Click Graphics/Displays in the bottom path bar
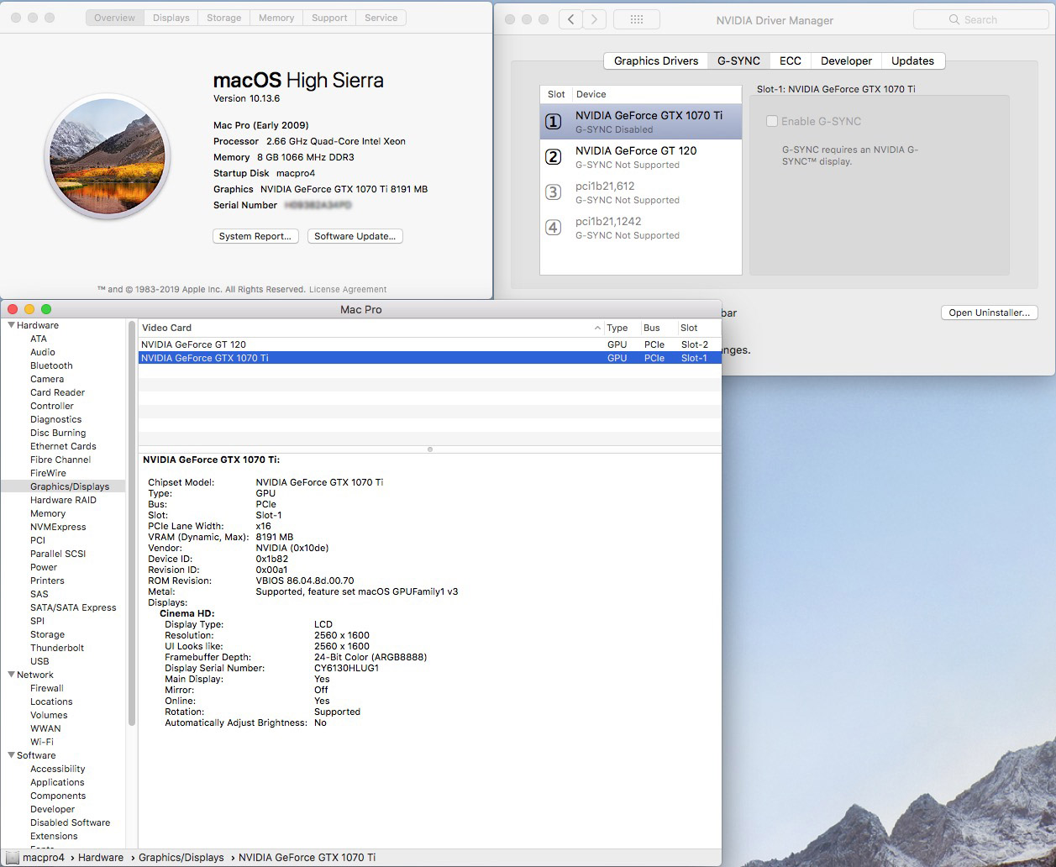The image size is (1056, 867). tap(181, 858)
